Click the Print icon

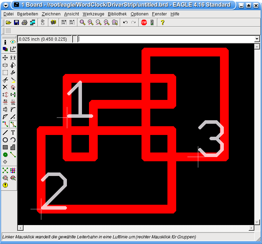[x=25, y=22]
